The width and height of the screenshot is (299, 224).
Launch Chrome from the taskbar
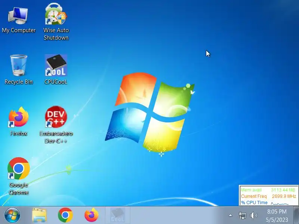(x=65, y=215)
